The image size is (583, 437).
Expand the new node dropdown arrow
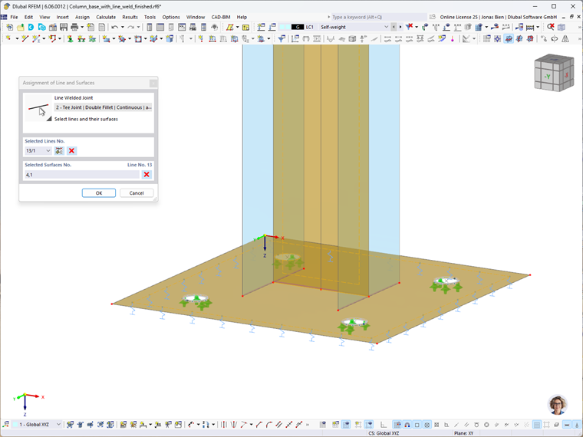click(x=17, y=38)
